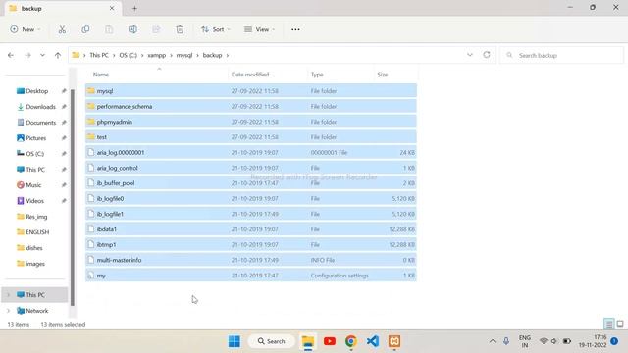Click the Rename icon in toolbar

click(x=132, y=29)
